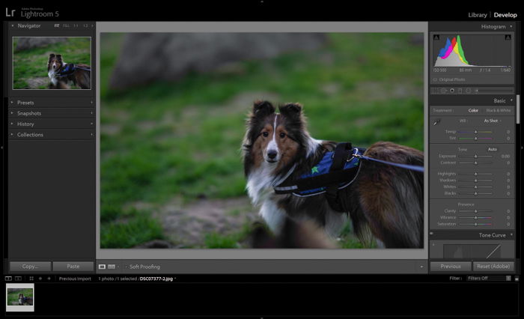Show grid view icon in filmstrip bar
This screenshot has height=319, width=524.
tap(31, 279)
